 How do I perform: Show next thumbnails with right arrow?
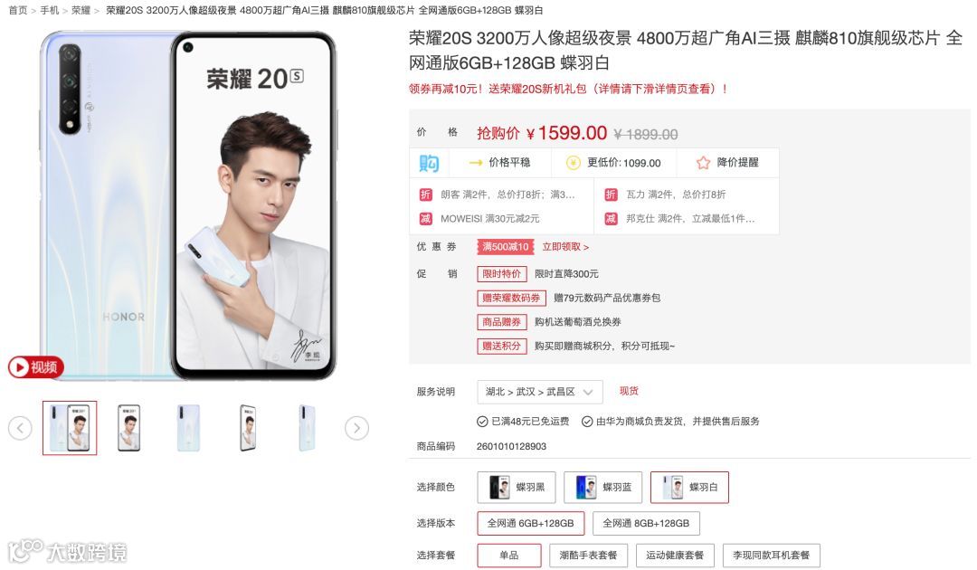tap(356, 428)
